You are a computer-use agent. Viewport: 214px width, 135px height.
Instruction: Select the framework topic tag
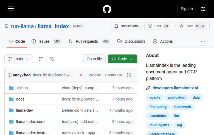coord(182,107)
